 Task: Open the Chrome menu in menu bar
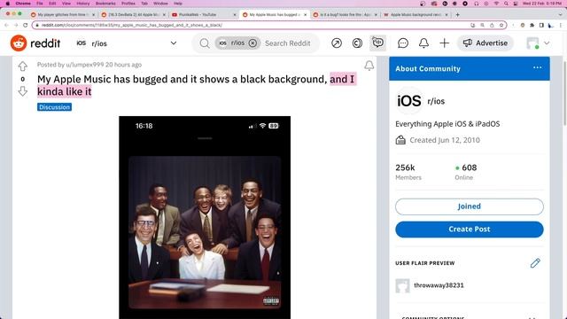pos(23,4)
